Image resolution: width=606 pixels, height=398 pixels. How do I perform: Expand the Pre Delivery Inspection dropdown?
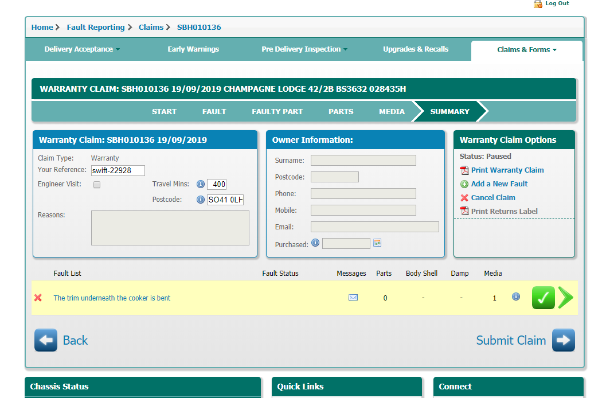coord(304,49)
